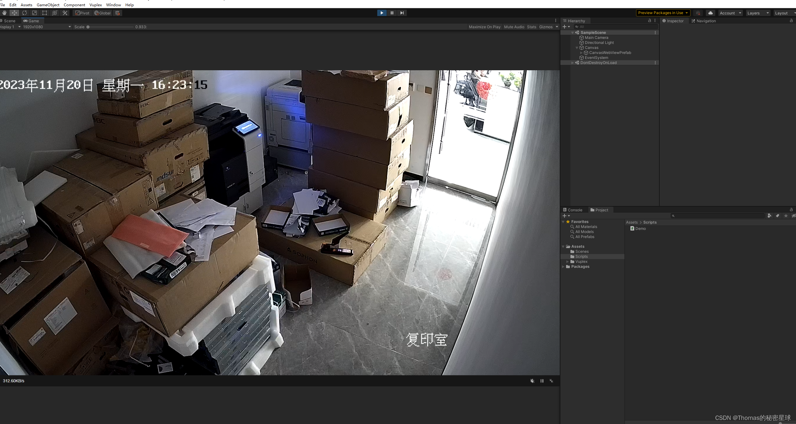796x424 pixels.
Task: Switch to the Console tab
Action: pyautogui.click(x=573, y=210)
